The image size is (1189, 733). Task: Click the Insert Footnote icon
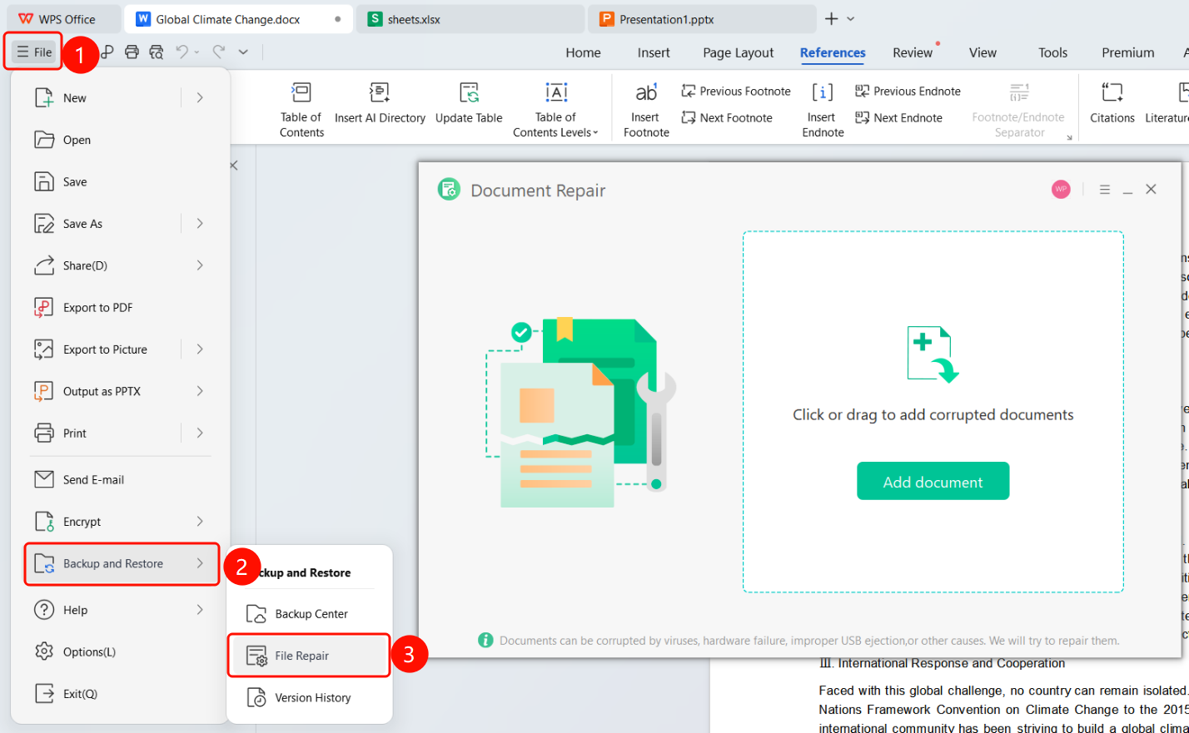click(x=646, y=92)
